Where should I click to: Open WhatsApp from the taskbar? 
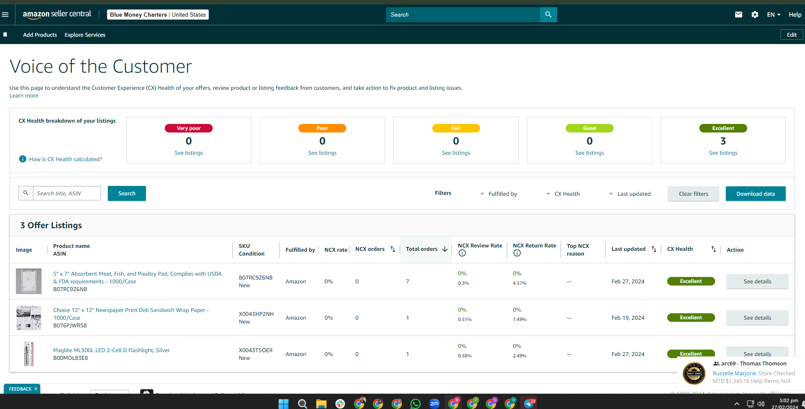point(415,403)
